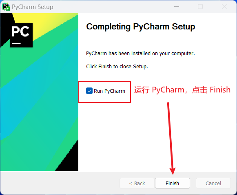The image size is (237, 195).
Task: Click the red arrow pointing to Finish
Action: point(171,139)
